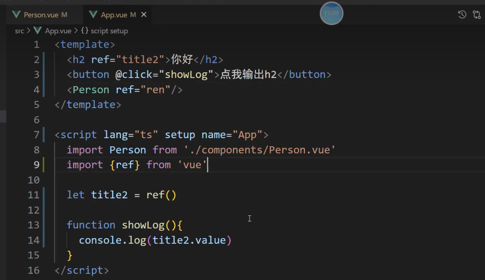This screenshot has width=485, height=280.
Task: Click line number 6 in gutter
Action: pos(37,119)
